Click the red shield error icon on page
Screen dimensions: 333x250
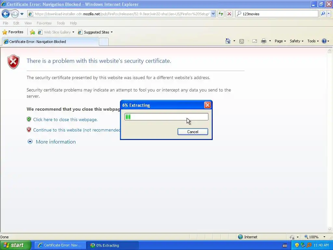13,62
